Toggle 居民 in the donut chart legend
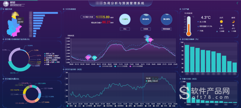Viewport: 241px width, 108px height. pos(47,54)
